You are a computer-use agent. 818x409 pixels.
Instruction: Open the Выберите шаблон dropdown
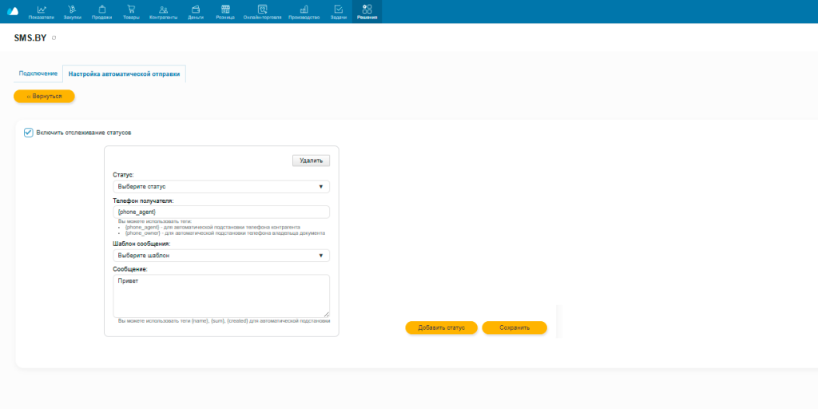point(221,256)
